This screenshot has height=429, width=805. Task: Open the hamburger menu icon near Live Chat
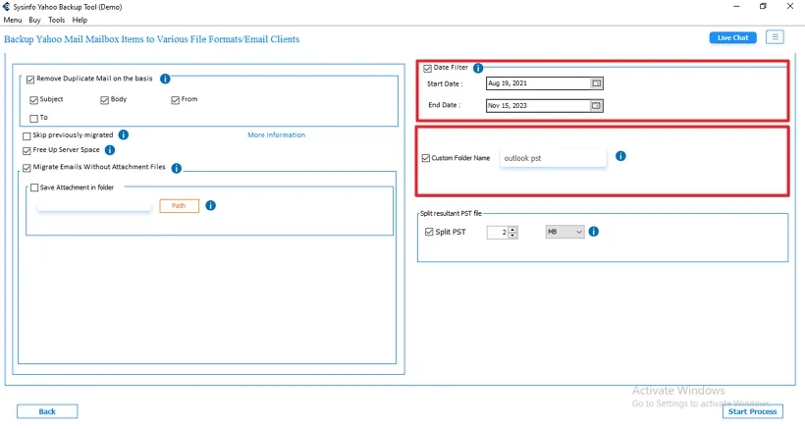[775, 37]
